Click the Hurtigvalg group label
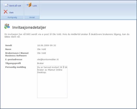 tap(12, 17)
